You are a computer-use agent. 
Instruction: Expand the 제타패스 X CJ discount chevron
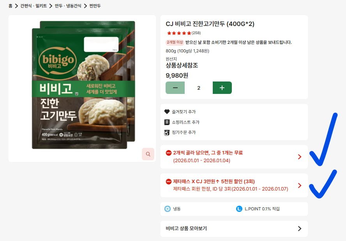point(300,186)
